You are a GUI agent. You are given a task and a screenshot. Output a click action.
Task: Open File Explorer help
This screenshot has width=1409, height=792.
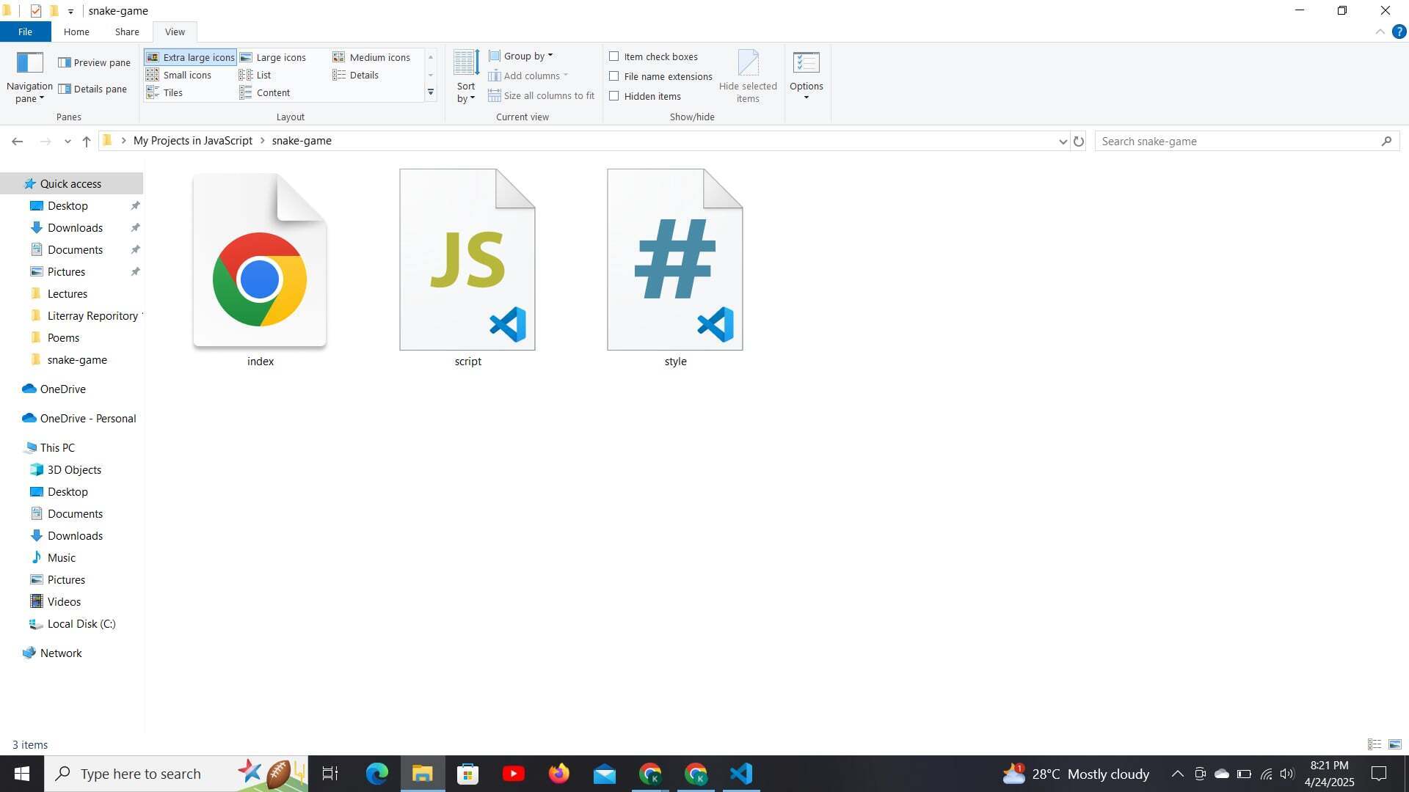pos(1399,32)
